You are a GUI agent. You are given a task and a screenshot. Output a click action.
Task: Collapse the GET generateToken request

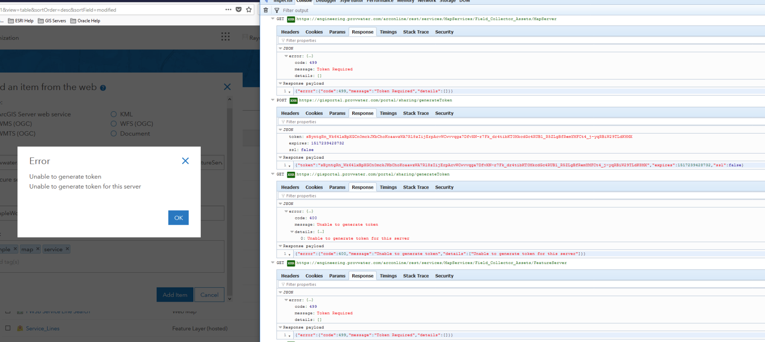(x=273, y=174)
